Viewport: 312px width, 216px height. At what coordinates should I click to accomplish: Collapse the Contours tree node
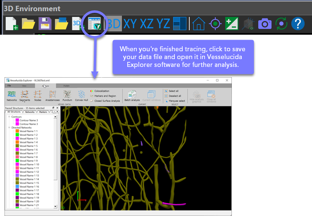[9, 117]
